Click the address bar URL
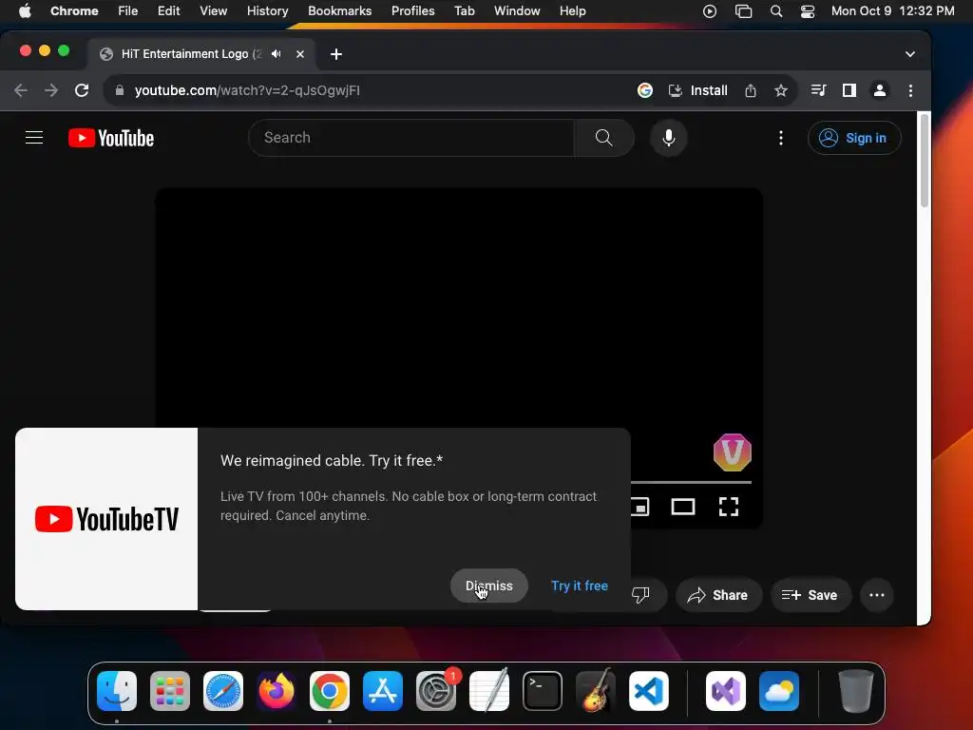 (247, 90)
